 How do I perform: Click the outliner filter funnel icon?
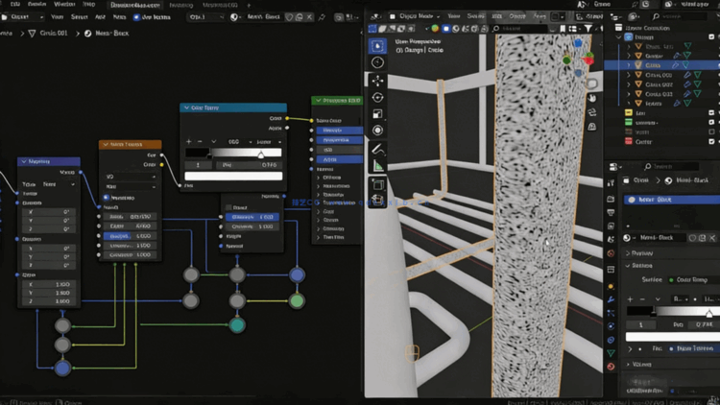588,29
